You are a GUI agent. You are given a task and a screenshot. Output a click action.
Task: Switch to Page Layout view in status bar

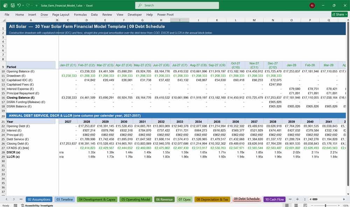click(x=296, y=205)
